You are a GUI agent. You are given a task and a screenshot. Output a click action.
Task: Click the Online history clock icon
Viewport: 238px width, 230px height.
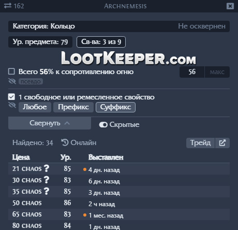tap(65, 142)
